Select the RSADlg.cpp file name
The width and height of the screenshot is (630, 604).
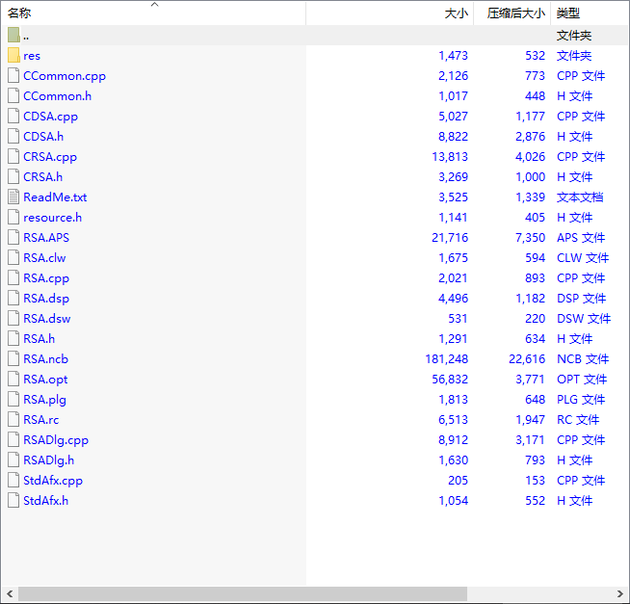56,440
